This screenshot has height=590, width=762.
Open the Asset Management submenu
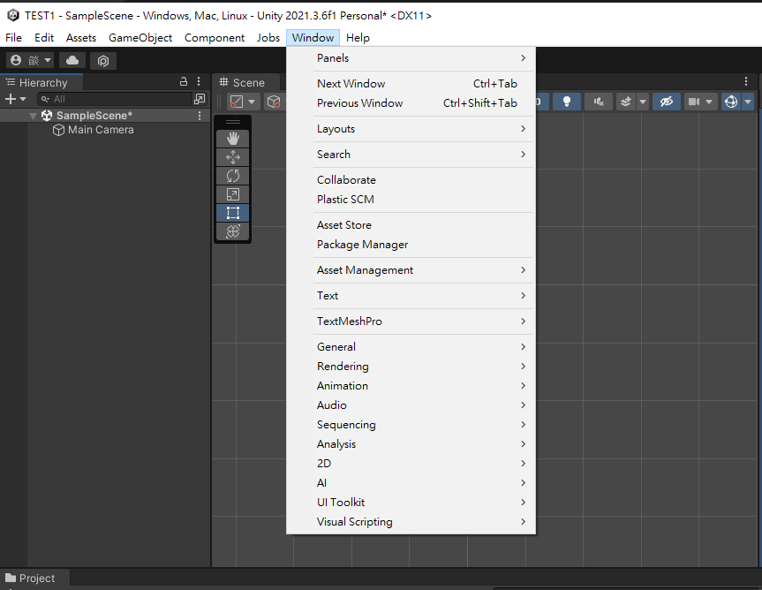[x=411, y=270]
